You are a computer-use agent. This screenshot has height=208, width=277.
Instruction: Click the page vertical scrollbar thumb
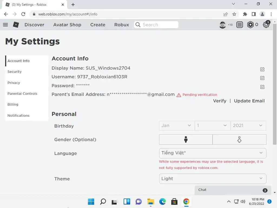(x=275, y=84)
